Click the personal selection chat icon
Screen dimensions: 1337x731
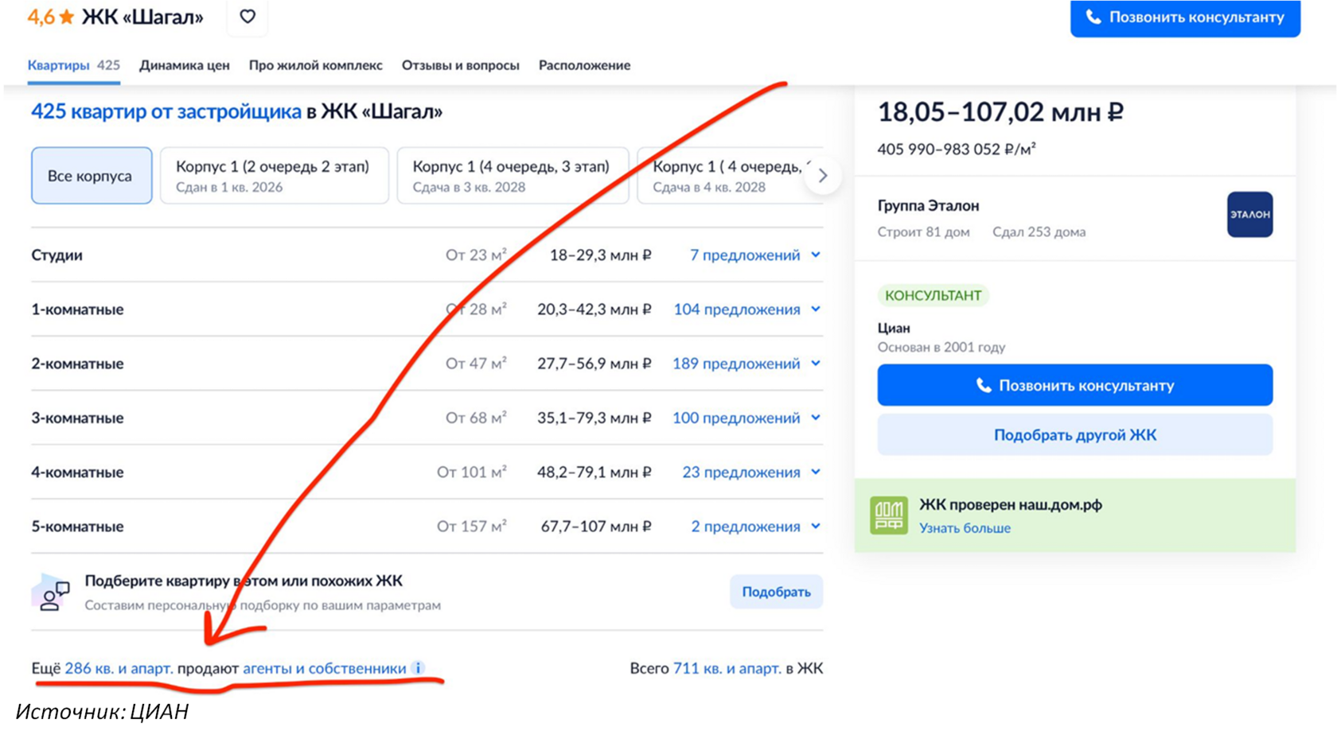click(x=51, y=593)
